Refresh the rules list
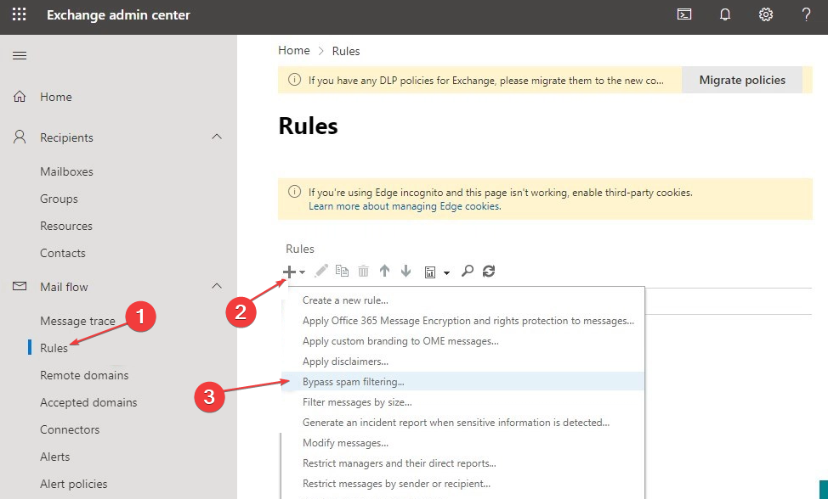The width and height of the screenshot is (828, 499). click(x=489, y=271)
